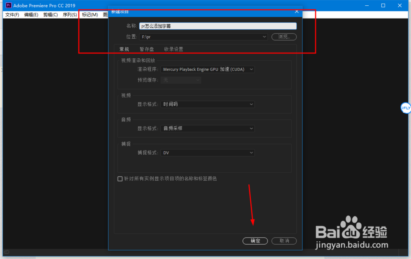This screenshot has height=259, width=411.
Task: Open the 文件(F) menu
Action: 12,15
